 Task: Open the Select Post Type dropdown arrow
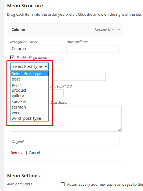(46, 66)
